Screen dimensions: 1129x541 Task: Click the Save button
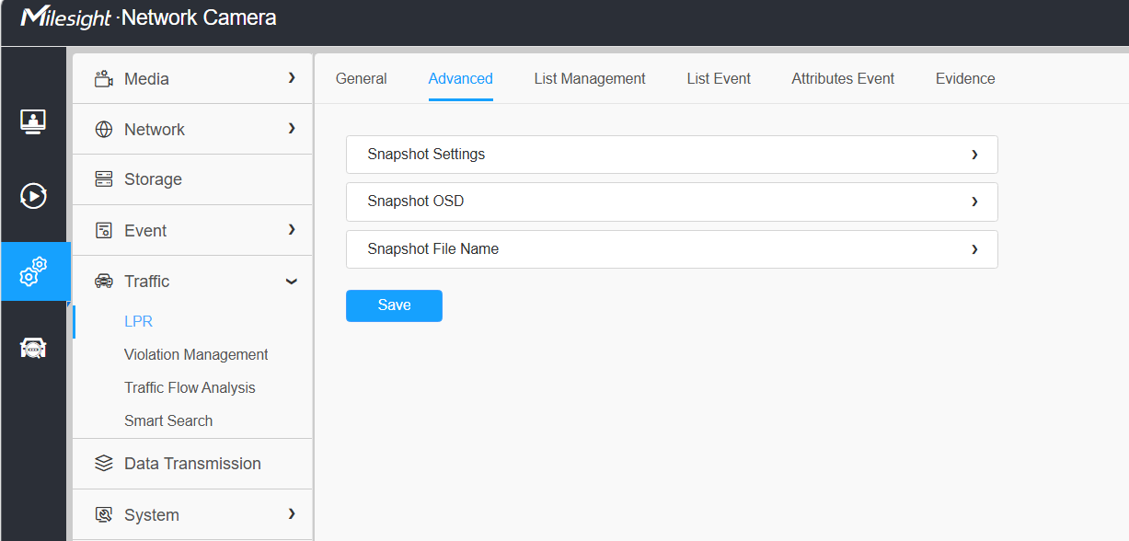394,305
